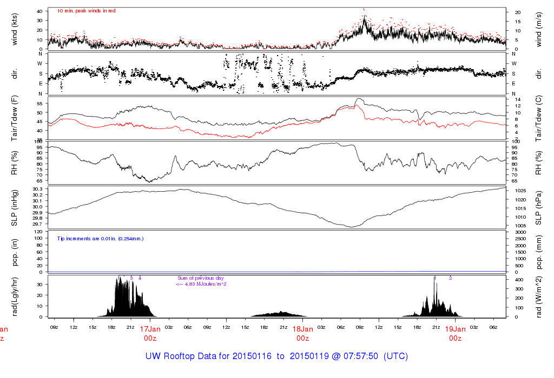The image size is (554, 378).
Task: Click the 'pcp. (in)' axis label
Action: [15, 252]
